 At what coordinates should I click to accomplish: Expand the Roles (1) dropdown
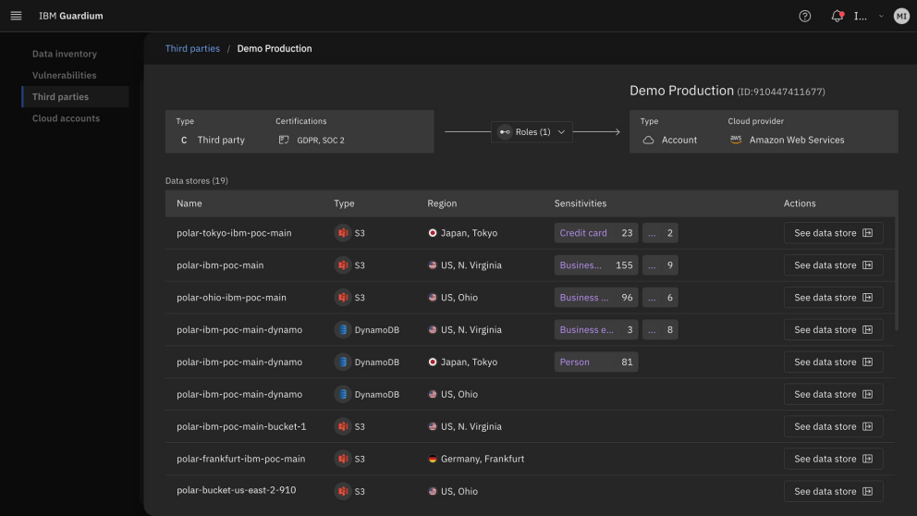point(532,132)
